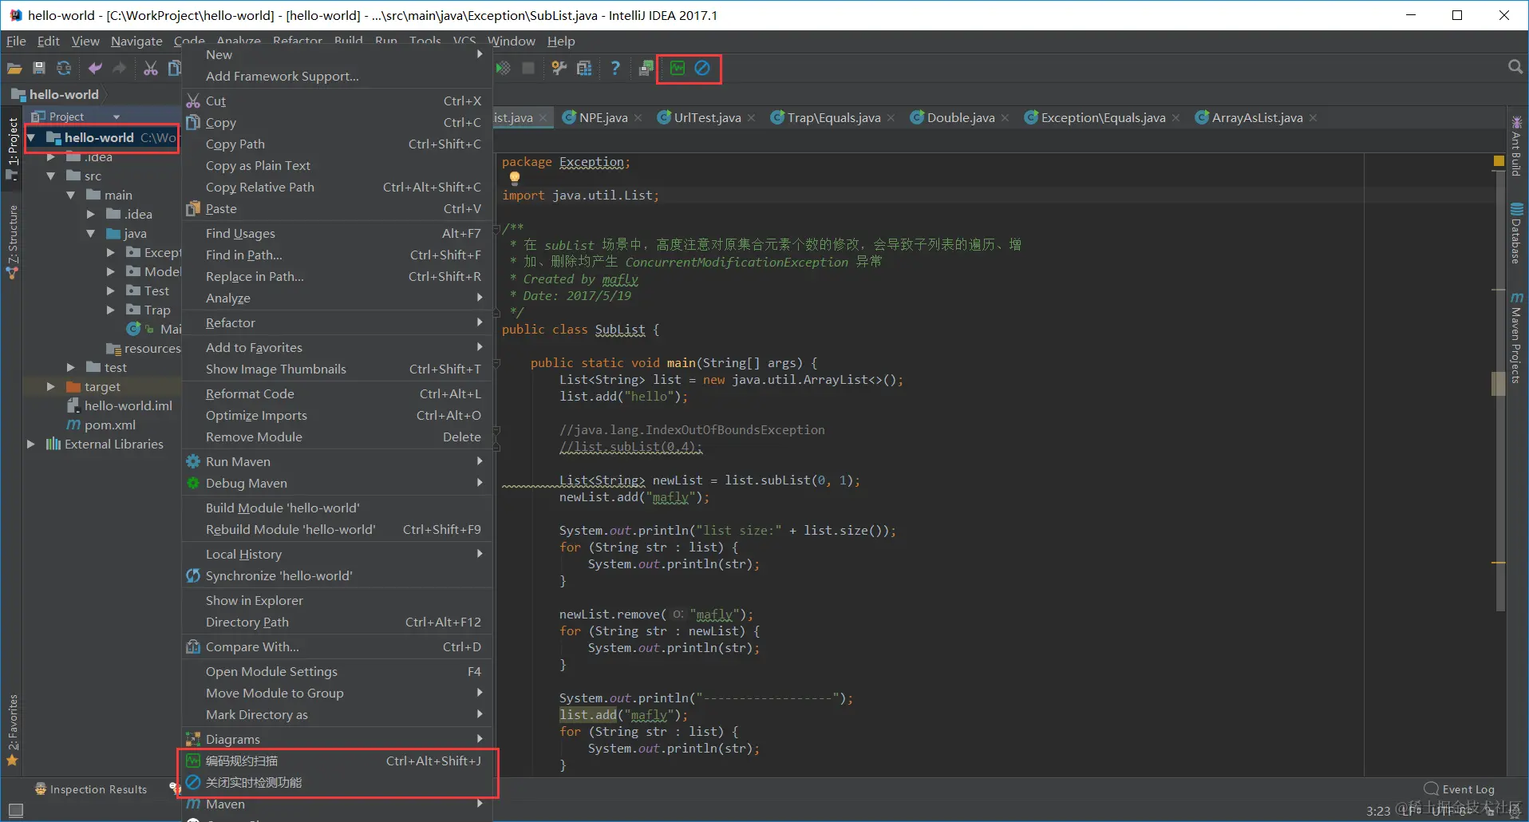Open the Settings icon in the toolbar
Screen dimensions: 1529x822
(558, 68)
